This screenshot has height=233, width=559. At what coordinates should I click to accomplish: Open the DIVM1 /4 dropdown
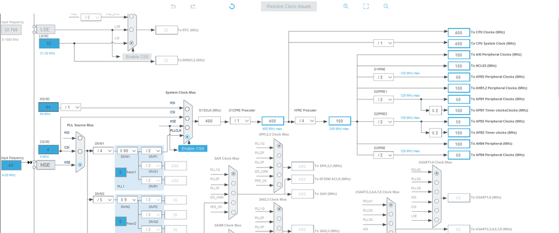(x=104, y=151)
